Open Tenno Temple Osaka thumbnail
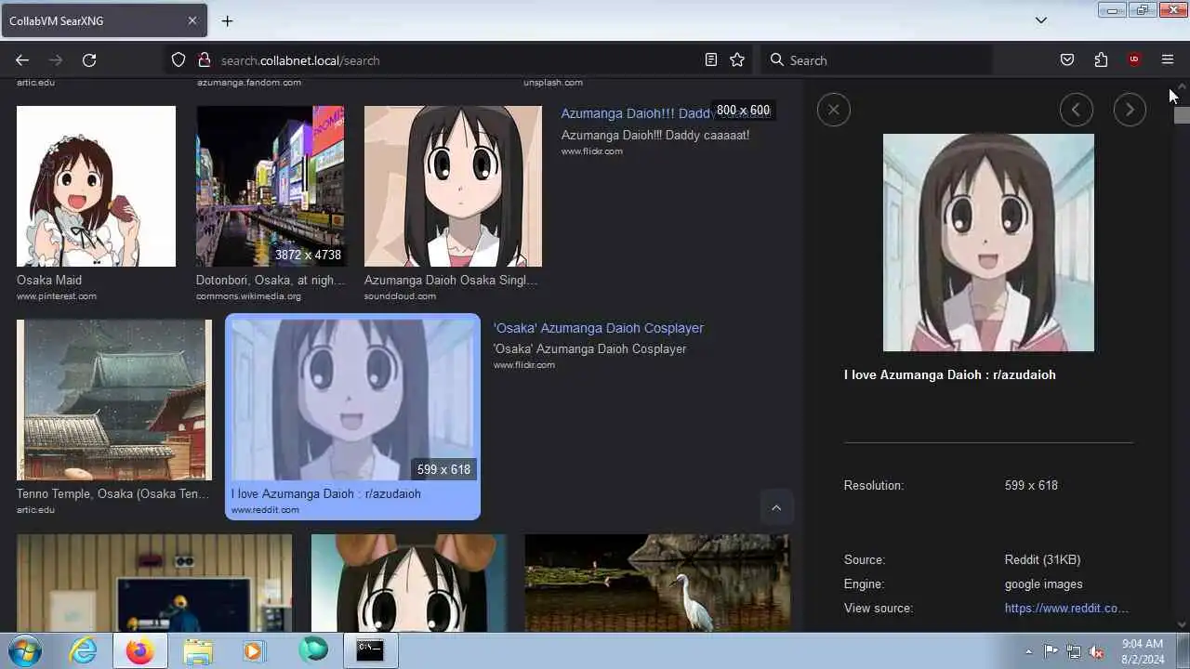 (x=114, y=400)
